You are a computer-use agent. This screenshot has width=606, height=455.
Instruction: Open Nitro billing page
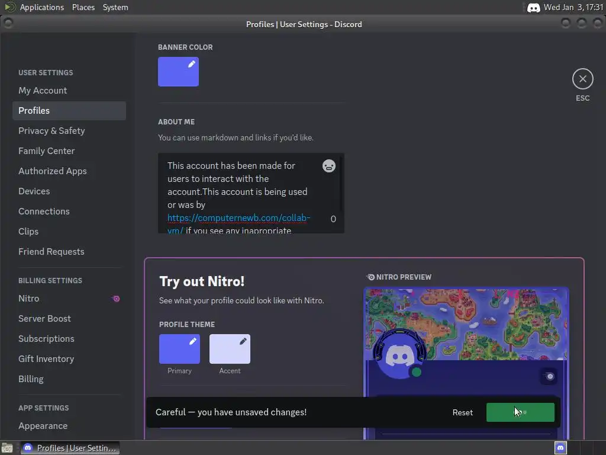69,299
